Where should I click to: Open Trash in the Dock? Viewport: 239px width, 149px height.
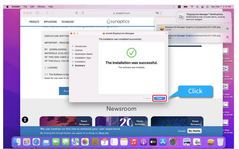[x=220, y=142]
